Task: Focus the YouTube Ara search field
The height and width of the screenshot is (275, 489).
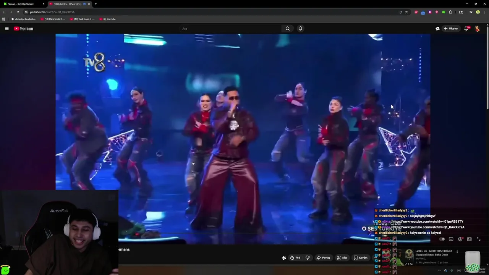Action: pos(230,29)
